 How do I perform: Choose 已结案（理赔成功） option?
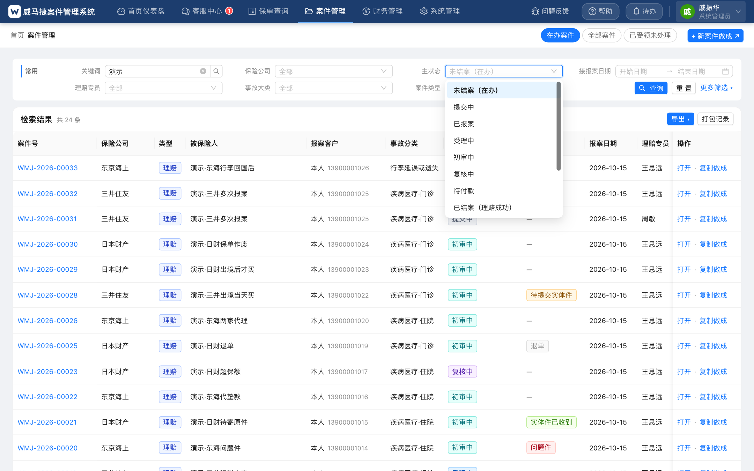coord(501,208)
